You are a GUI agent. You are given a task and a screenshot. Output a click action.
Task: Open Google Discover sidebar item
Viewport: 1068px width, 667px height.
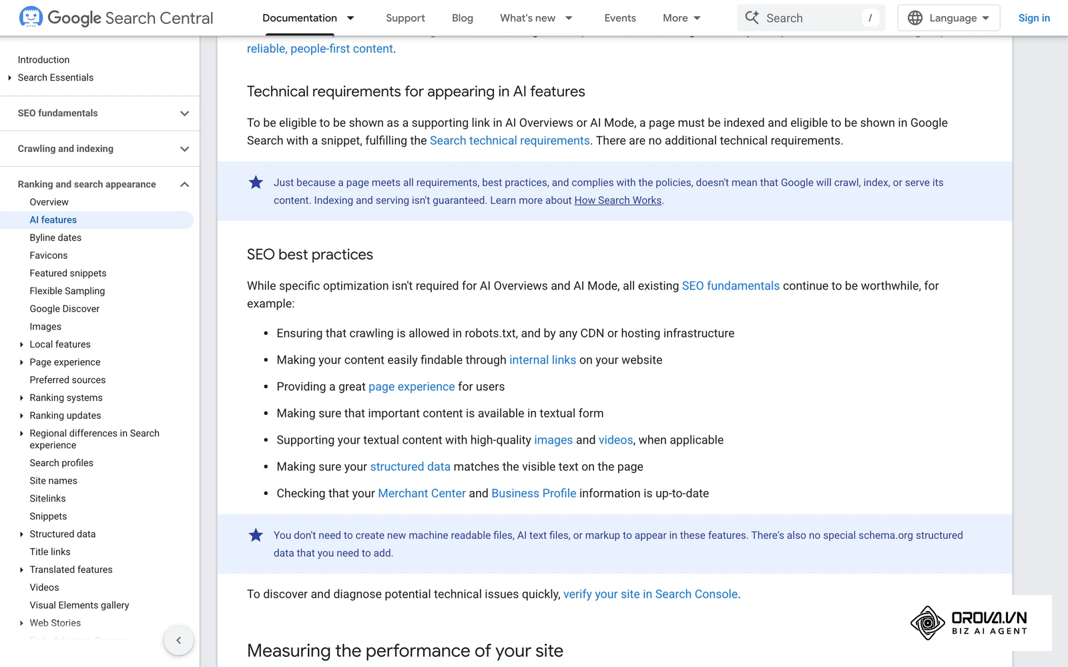click(65, 309)
